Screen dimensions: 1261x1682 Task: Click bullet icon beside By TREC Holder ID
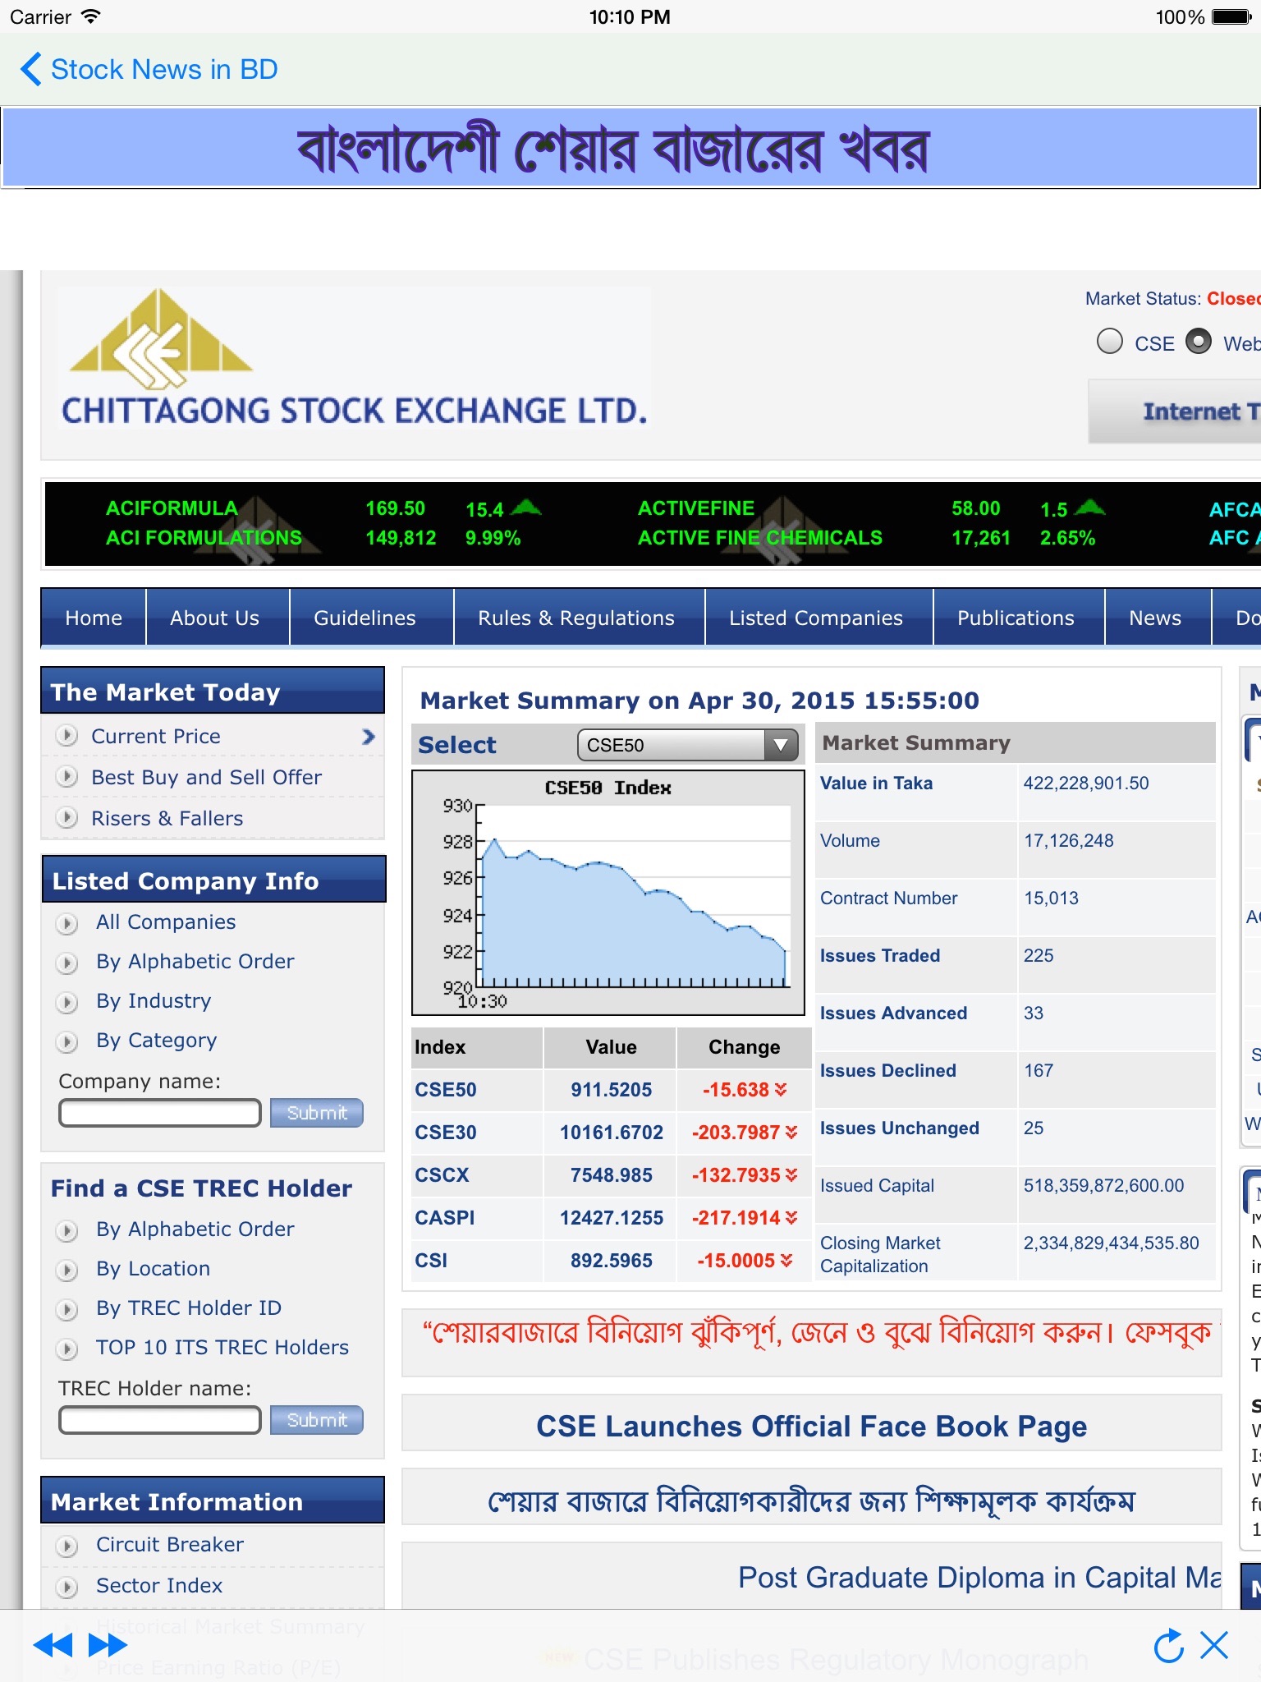[66, 1309]
